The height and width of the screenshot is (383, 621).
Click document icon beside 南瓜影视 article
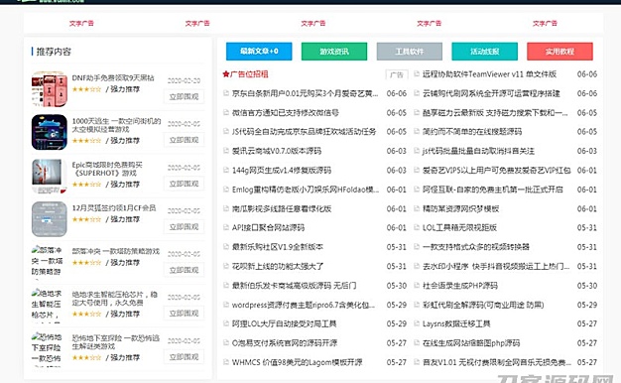pyautogui.click(x=226, y=208)
